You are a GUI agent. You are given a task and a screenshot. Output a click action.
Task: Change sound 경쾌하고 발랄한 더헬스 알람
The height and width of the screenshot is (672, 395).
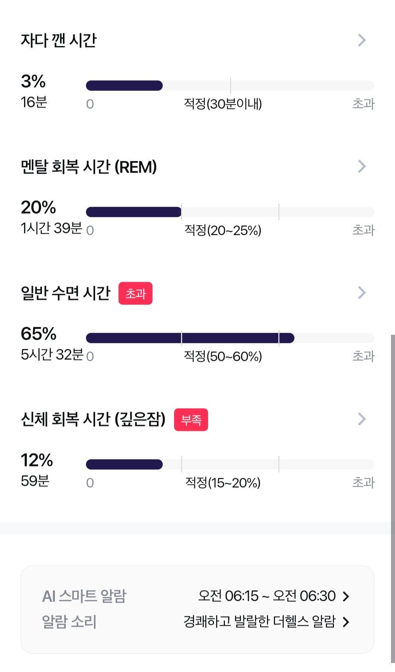(x=259, y=621)
